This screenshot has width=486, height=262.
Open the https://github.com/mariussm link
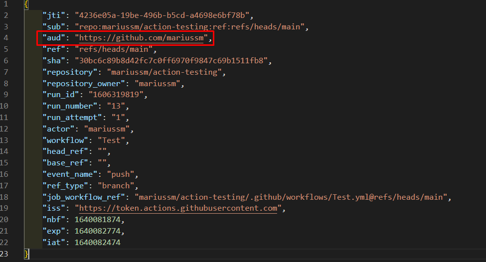pyautogui.click(x=141, y=38)
